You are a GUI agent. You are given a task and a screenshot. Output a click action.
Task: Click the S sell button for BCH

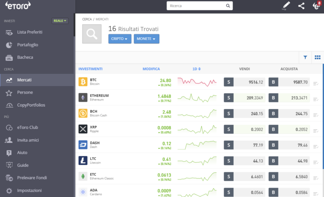(229, 114)
